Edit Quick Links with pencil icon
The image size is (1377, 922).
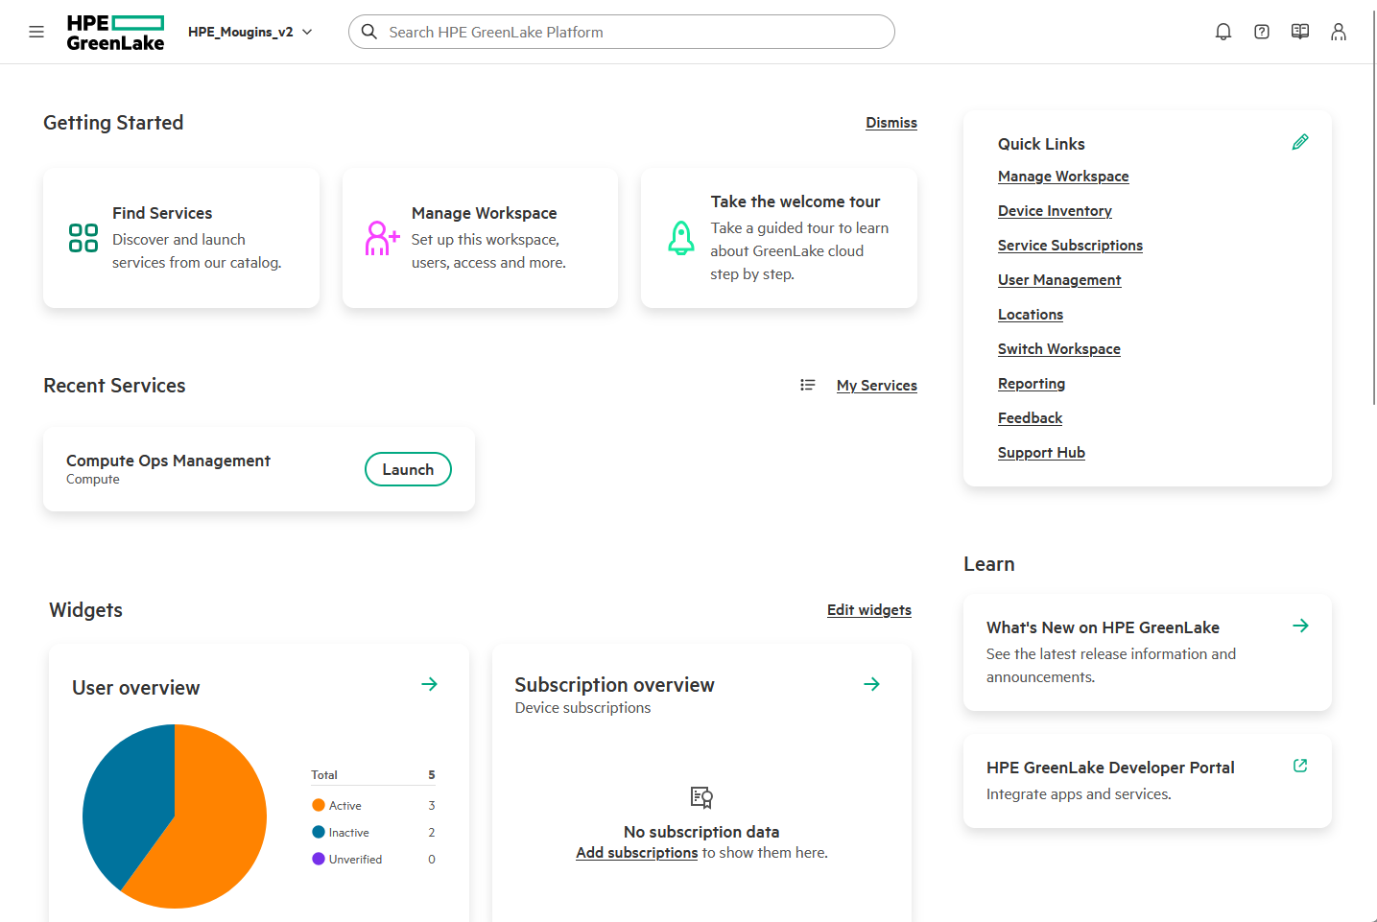coord(1299,142)
